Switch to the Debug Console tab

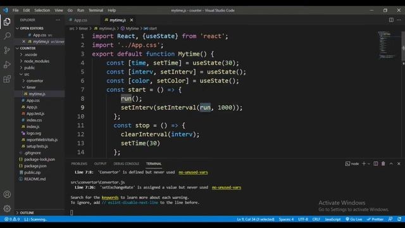click(x=126, y=163)
